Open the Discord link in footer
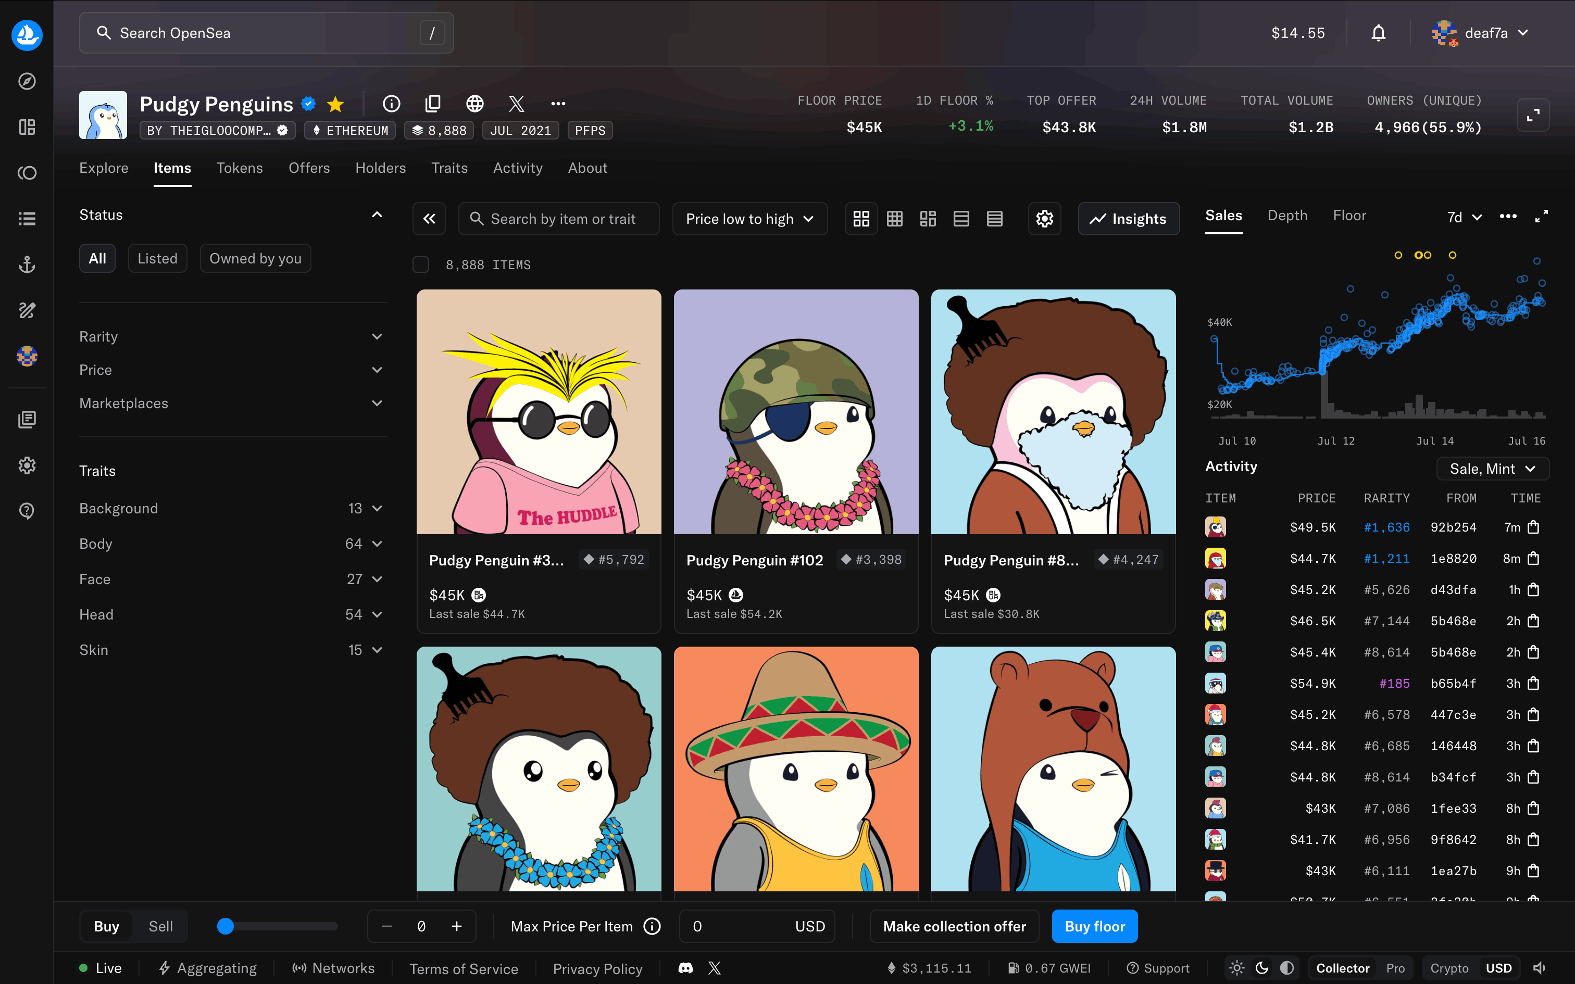 685,968
